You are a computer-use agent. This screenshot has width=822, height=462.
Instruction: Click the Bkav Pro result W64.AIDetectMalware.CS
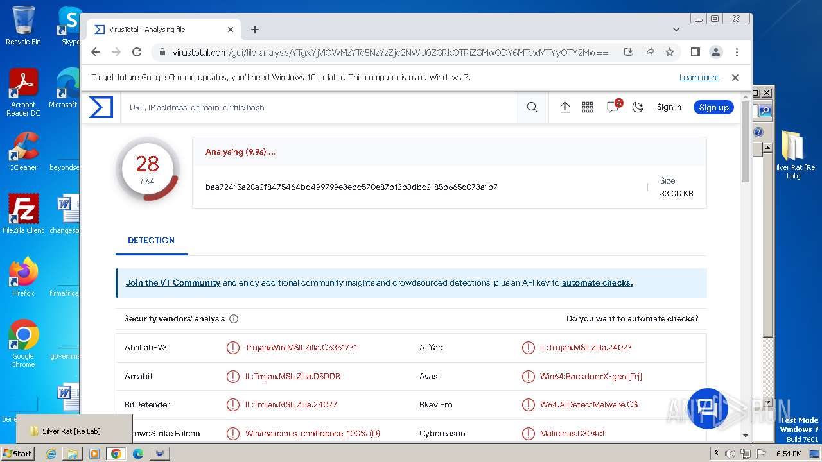(x=589, y=404)
